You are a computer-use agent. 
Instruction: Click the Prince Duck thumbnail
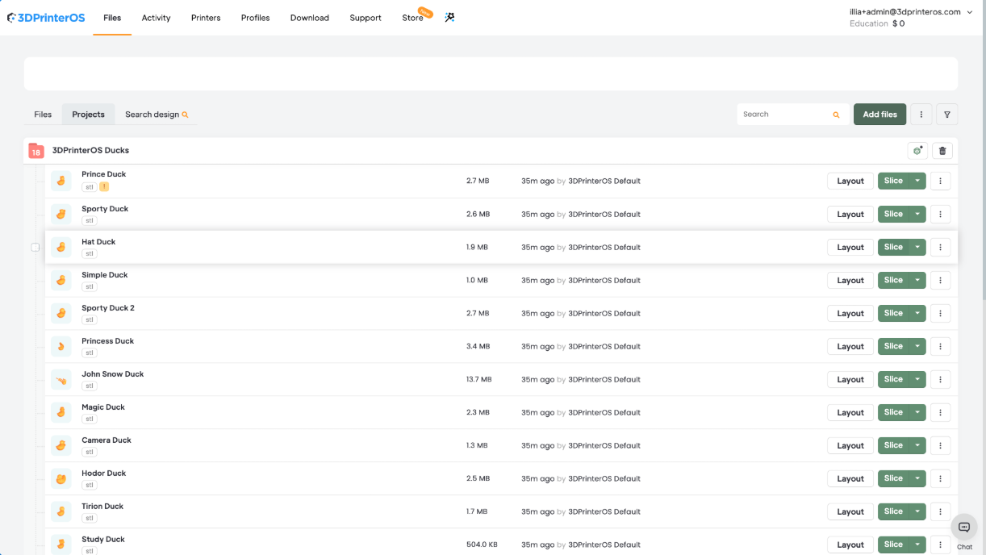[61, 181]
